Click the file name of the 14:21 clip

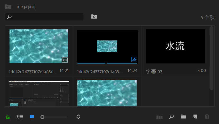[32, 72]
